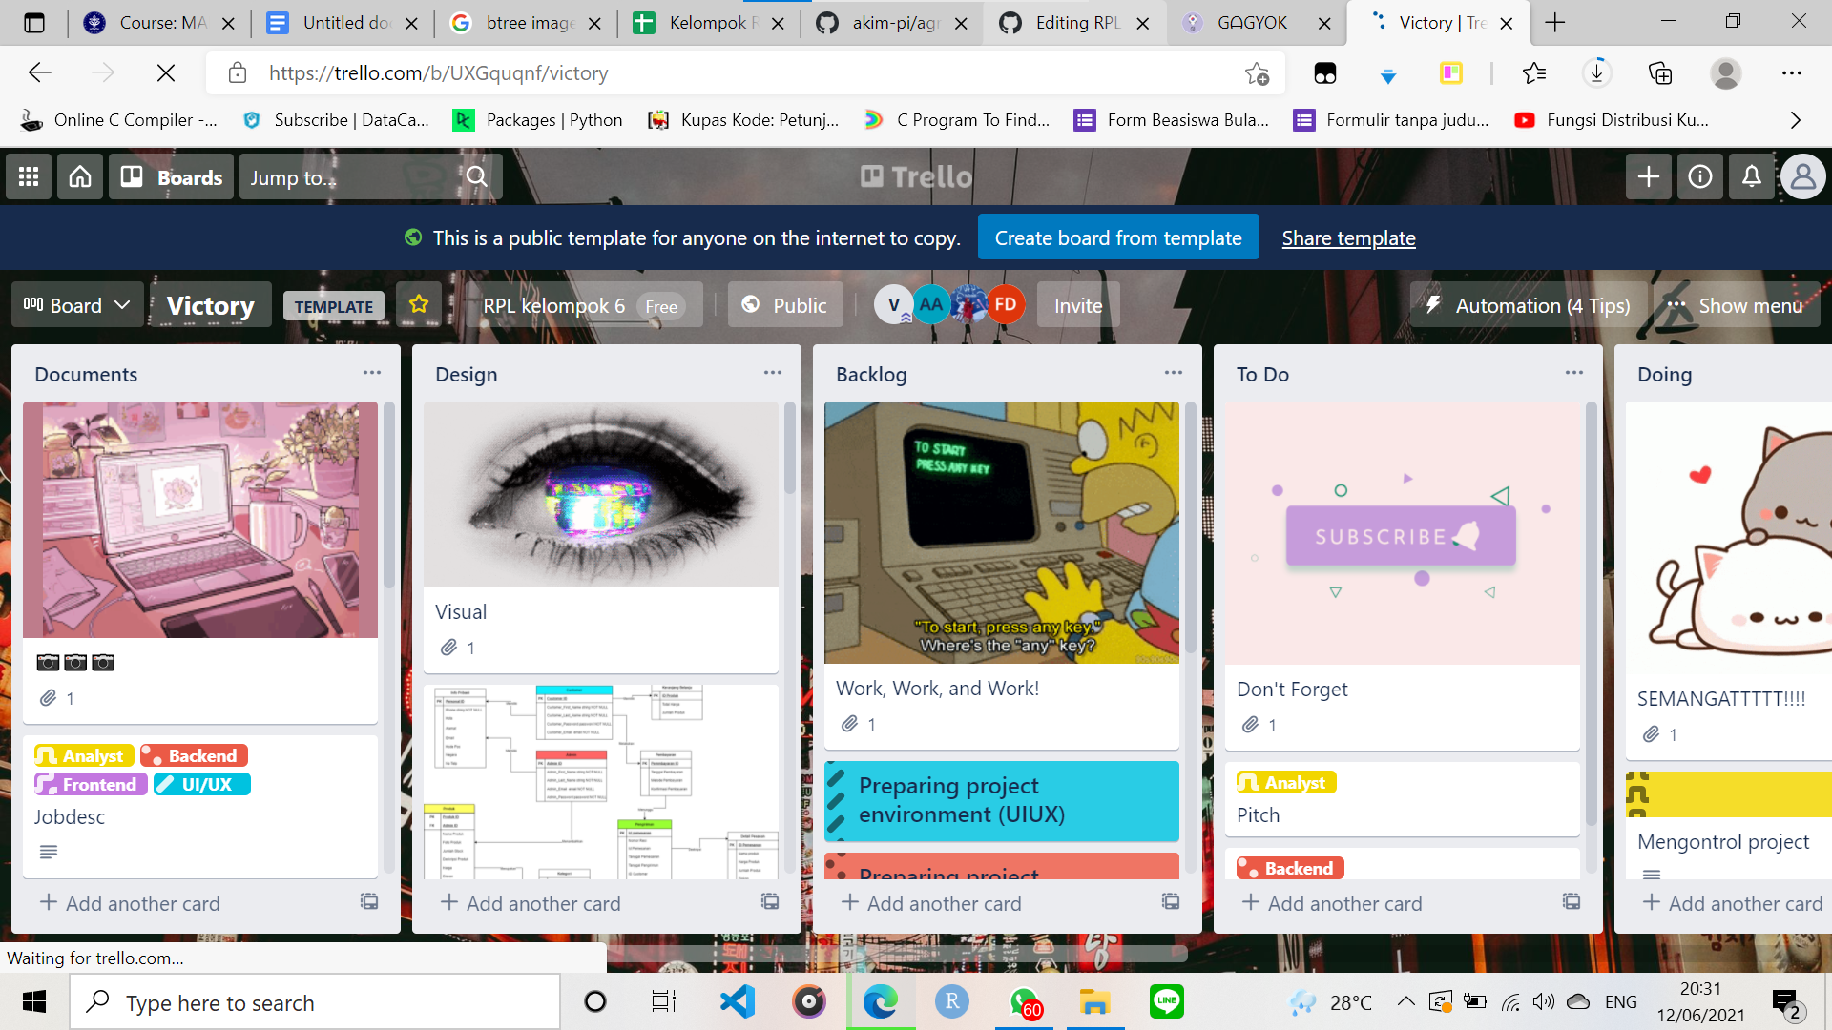Viewport: 1832px width, 1030px height.
Task: Click the information icon in header
Action: 1699,176
